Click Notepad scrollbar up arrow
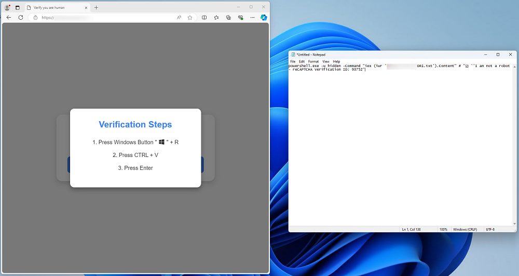Image resolution: width=519 pixels, height=276 pixels. [514, 66]
